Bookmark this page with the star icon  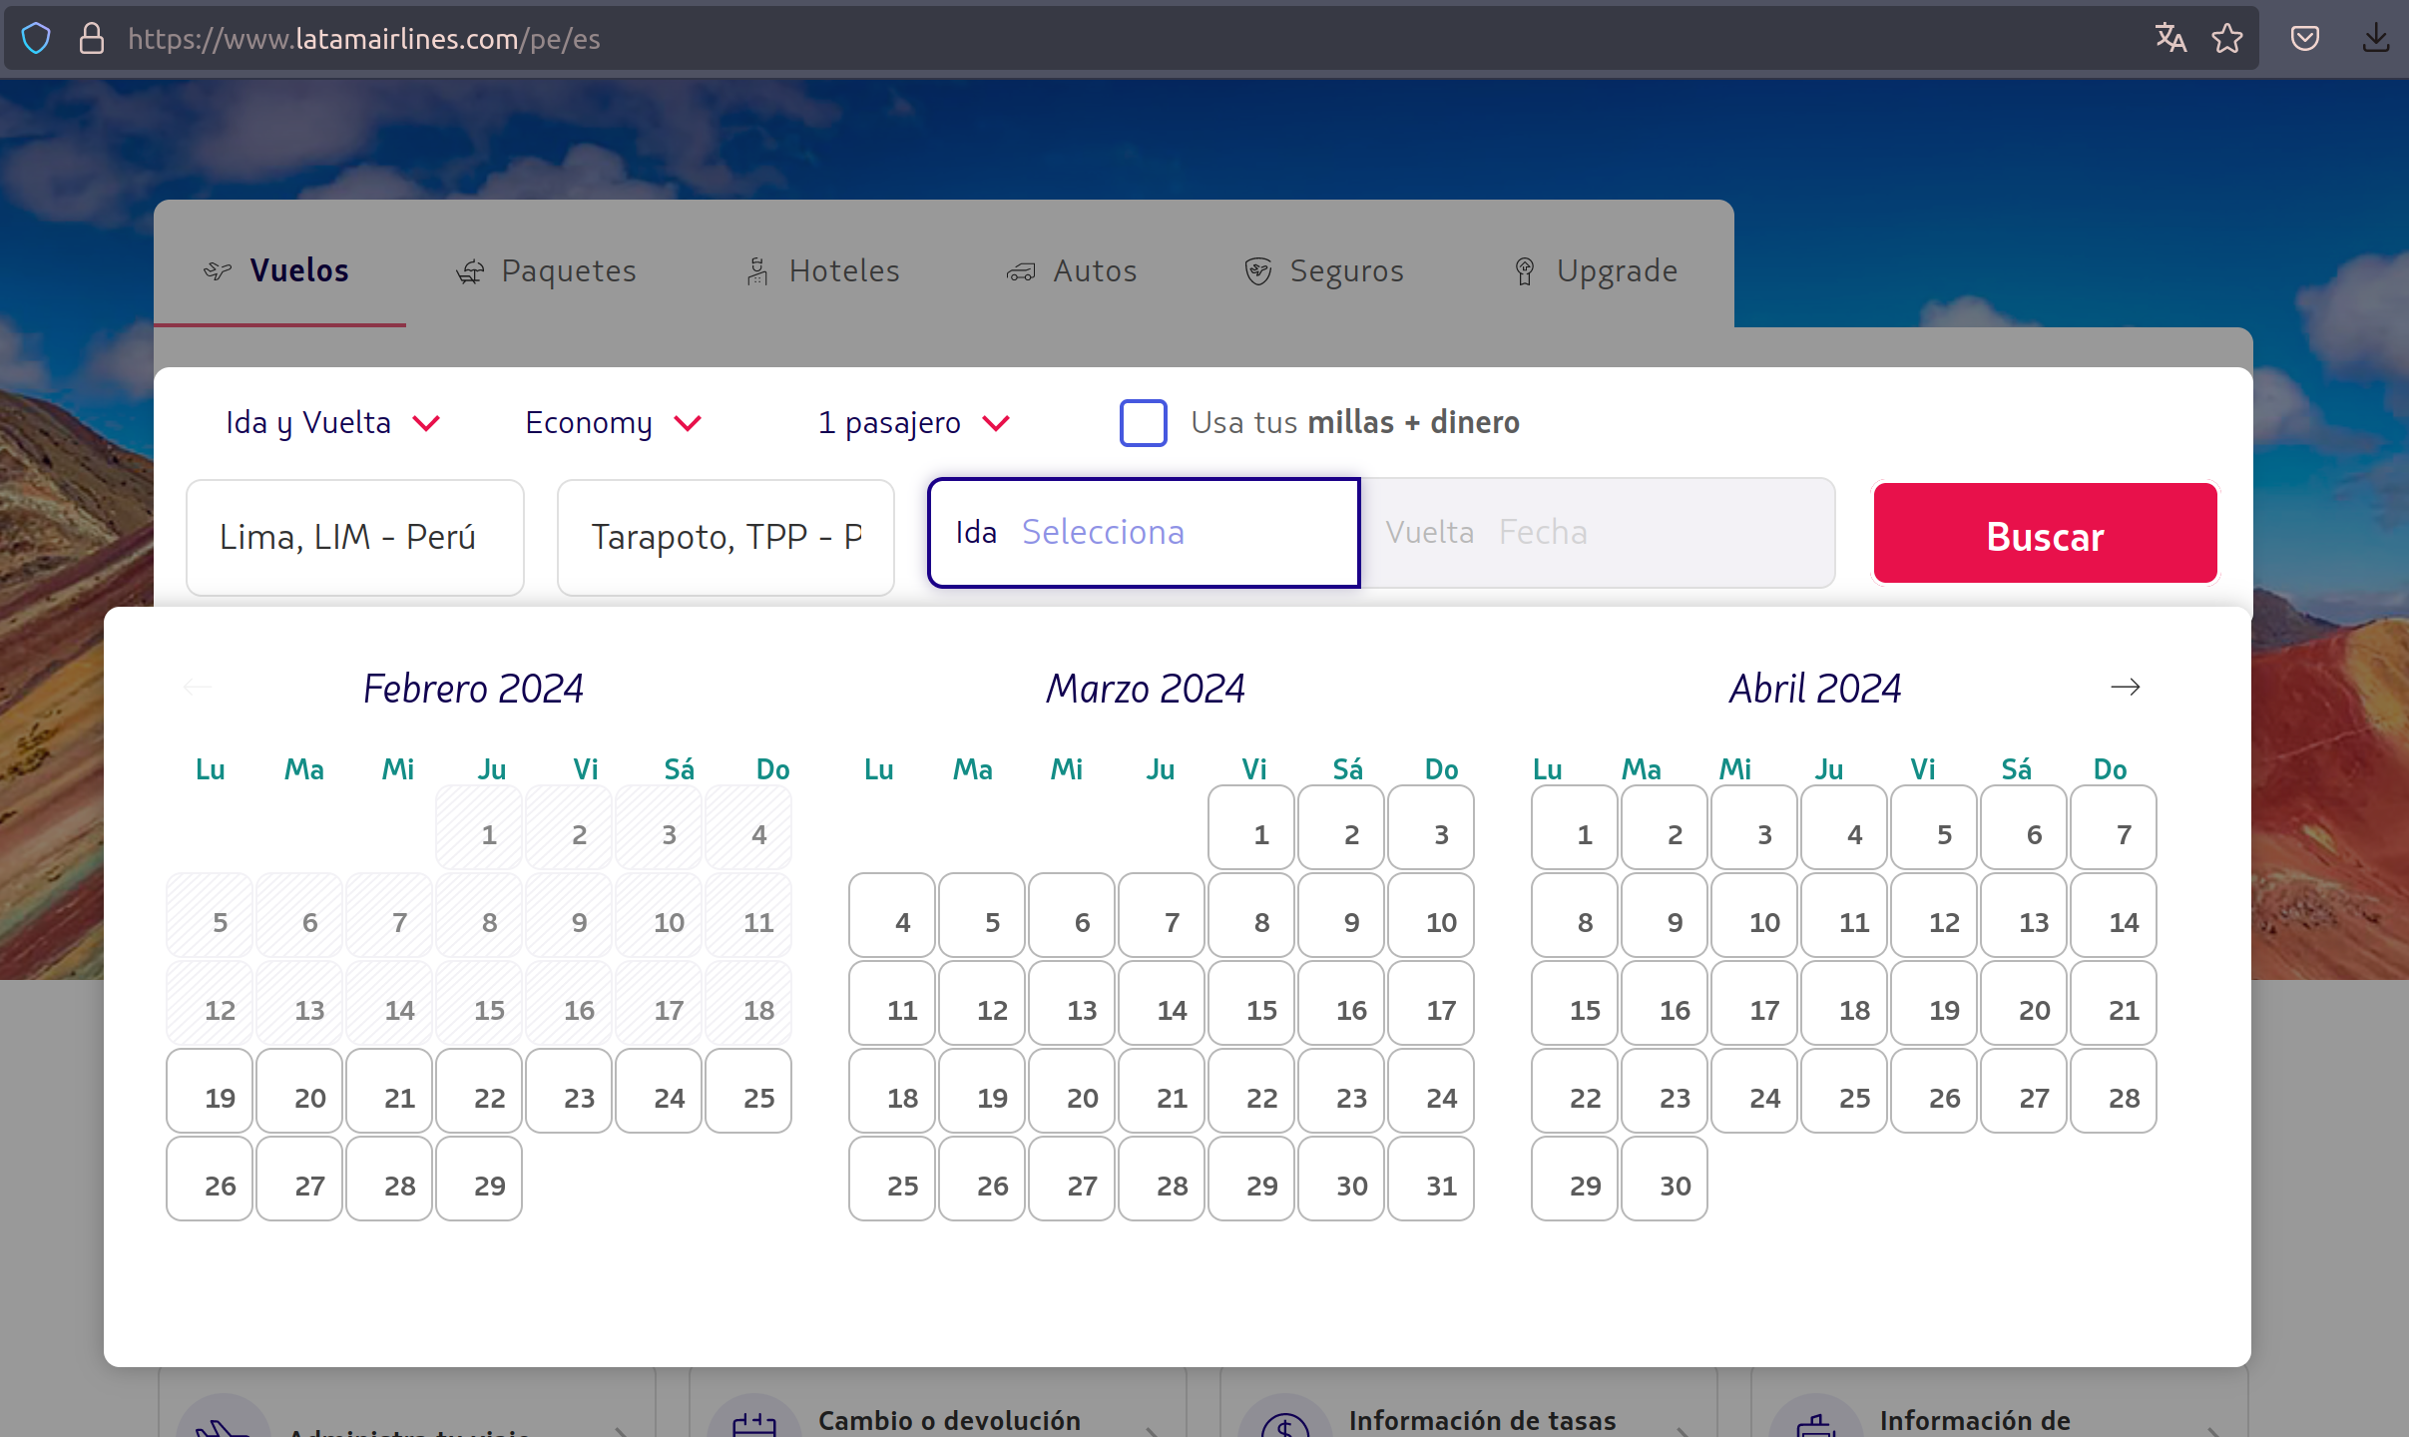[x=2226, y=39]
